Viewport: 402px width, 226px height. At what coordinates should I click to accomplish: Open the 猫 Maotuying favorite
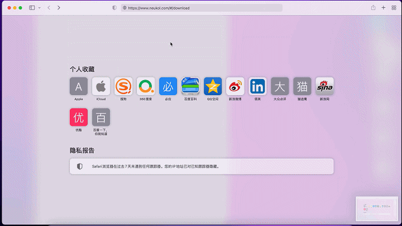point(302,86)
